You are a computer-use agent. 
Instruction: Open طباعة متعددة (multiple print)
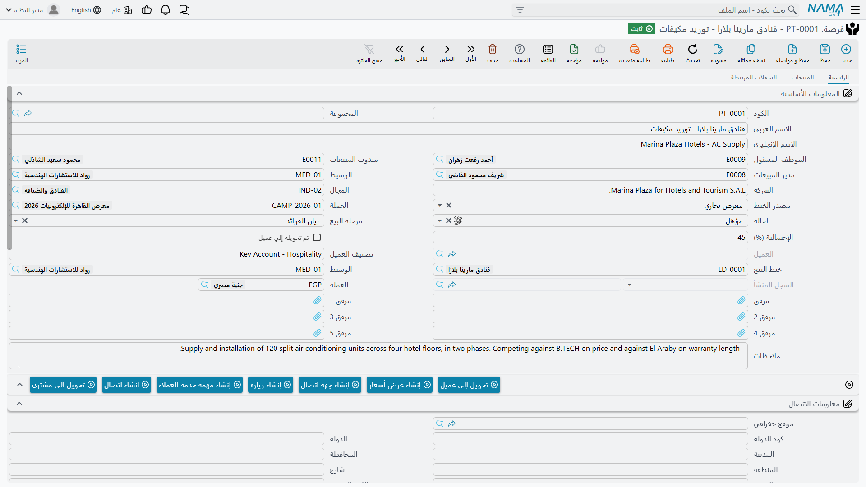(634, 53)
